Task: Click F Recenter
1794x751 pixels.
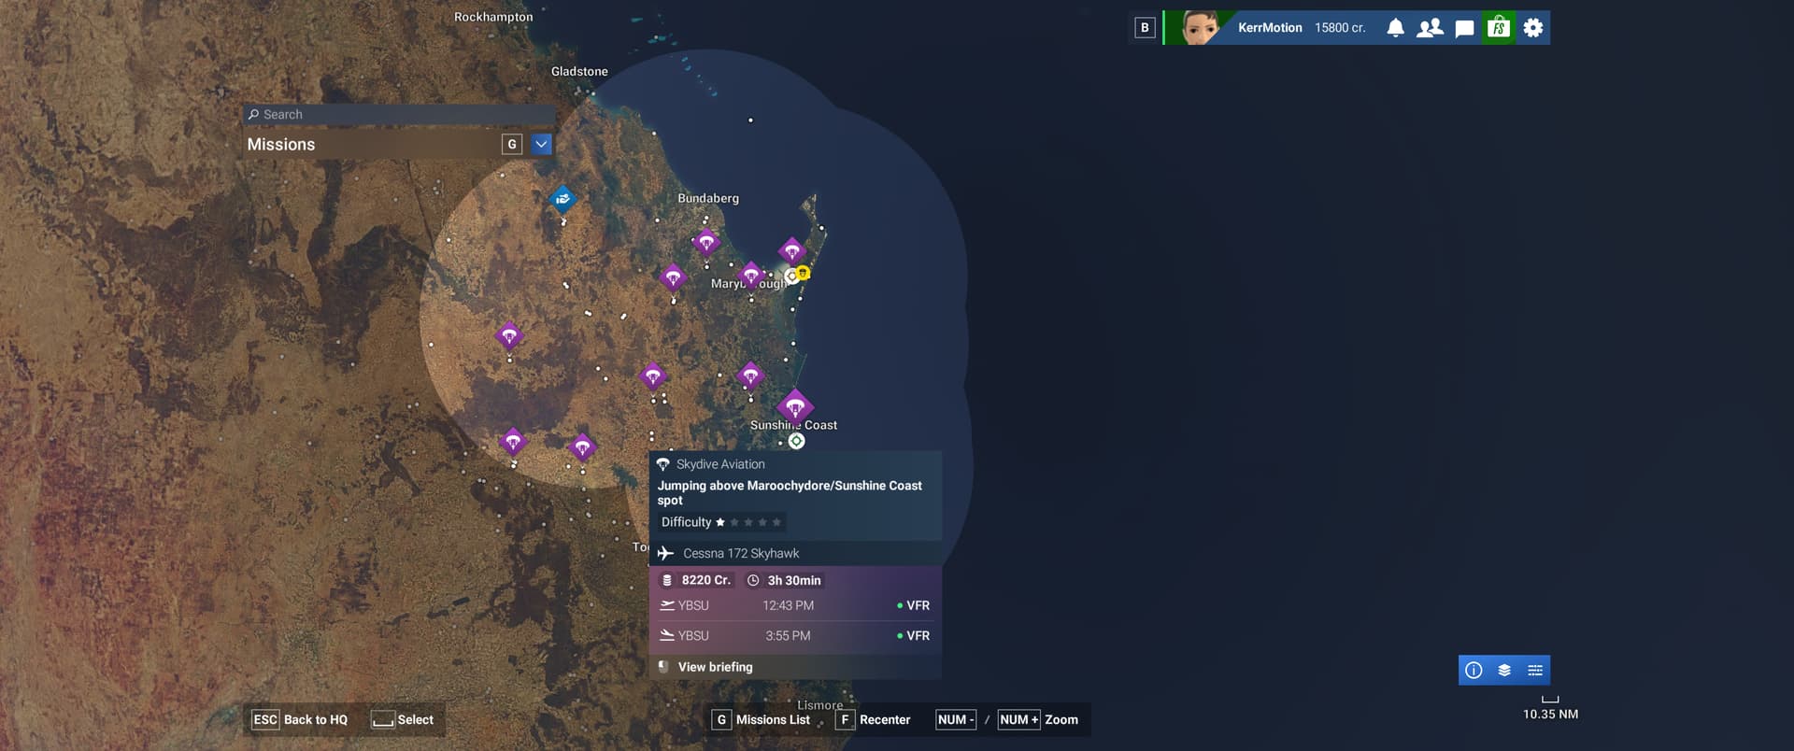Action: click(x=873, y=720)
